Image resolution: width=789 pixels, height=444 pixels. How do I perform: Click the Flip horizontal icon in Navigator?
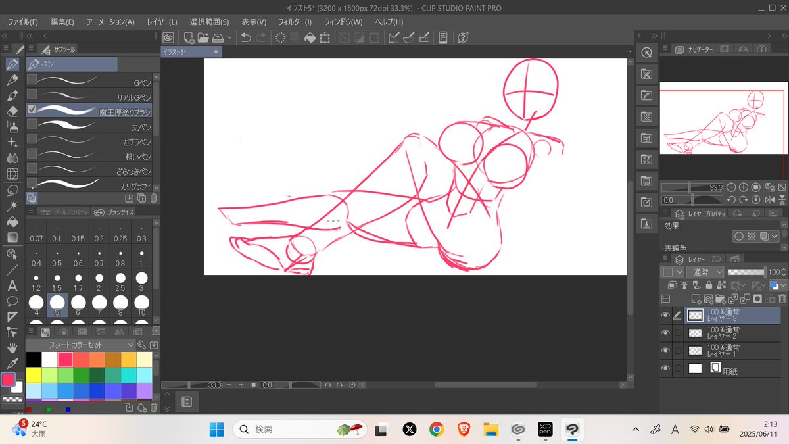click(769, 199)
